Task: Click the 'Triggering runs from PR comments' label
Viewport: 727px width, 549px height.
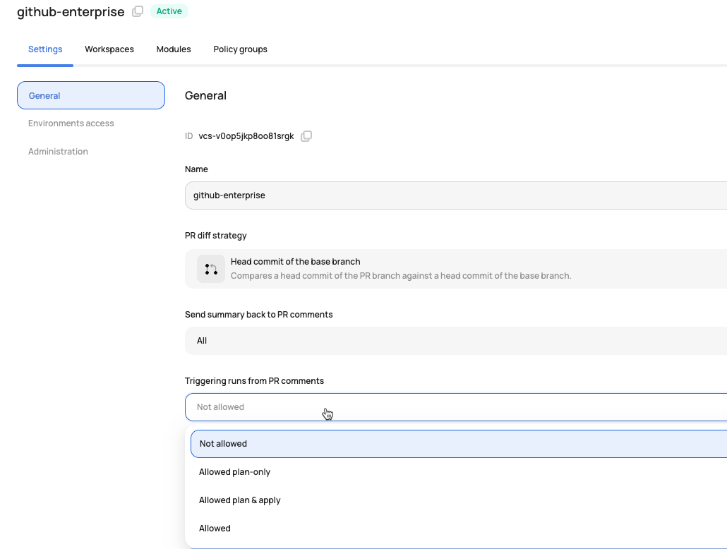Action: pos(254,380)
